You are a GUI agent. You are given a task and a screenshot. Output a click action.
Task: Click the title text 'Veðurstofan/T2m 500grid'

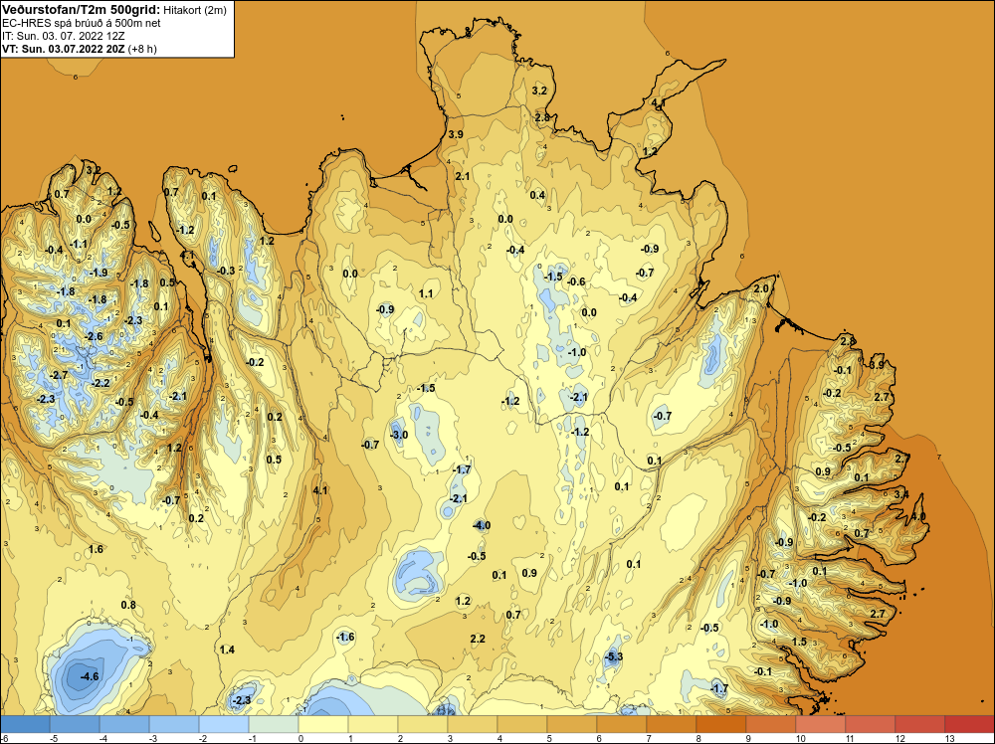click(81, 10)
